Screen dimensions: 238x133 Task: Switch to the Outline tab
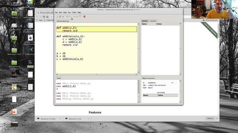click(145, 21)
